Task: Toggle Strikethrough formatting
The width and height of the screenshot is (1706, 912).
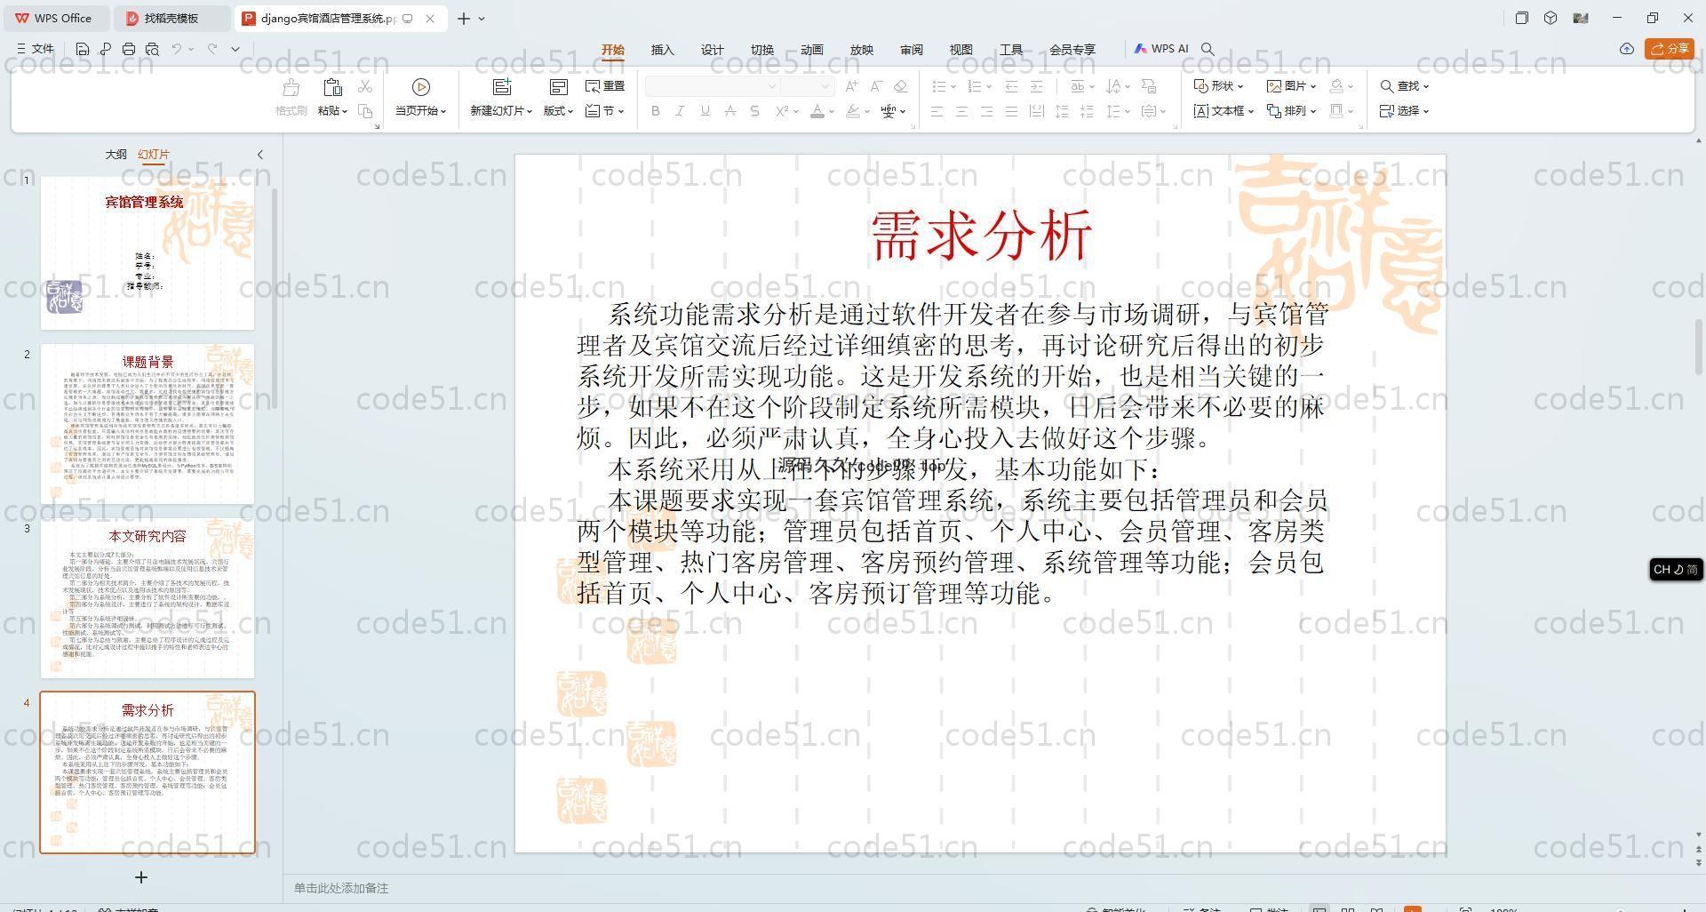Action: [x=729, y=111]
